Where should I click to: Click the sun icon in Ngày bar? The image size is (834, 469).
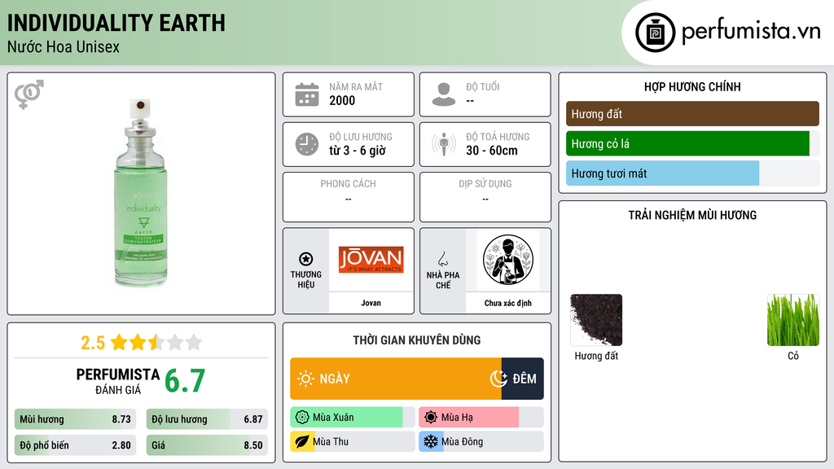point(305,379)
